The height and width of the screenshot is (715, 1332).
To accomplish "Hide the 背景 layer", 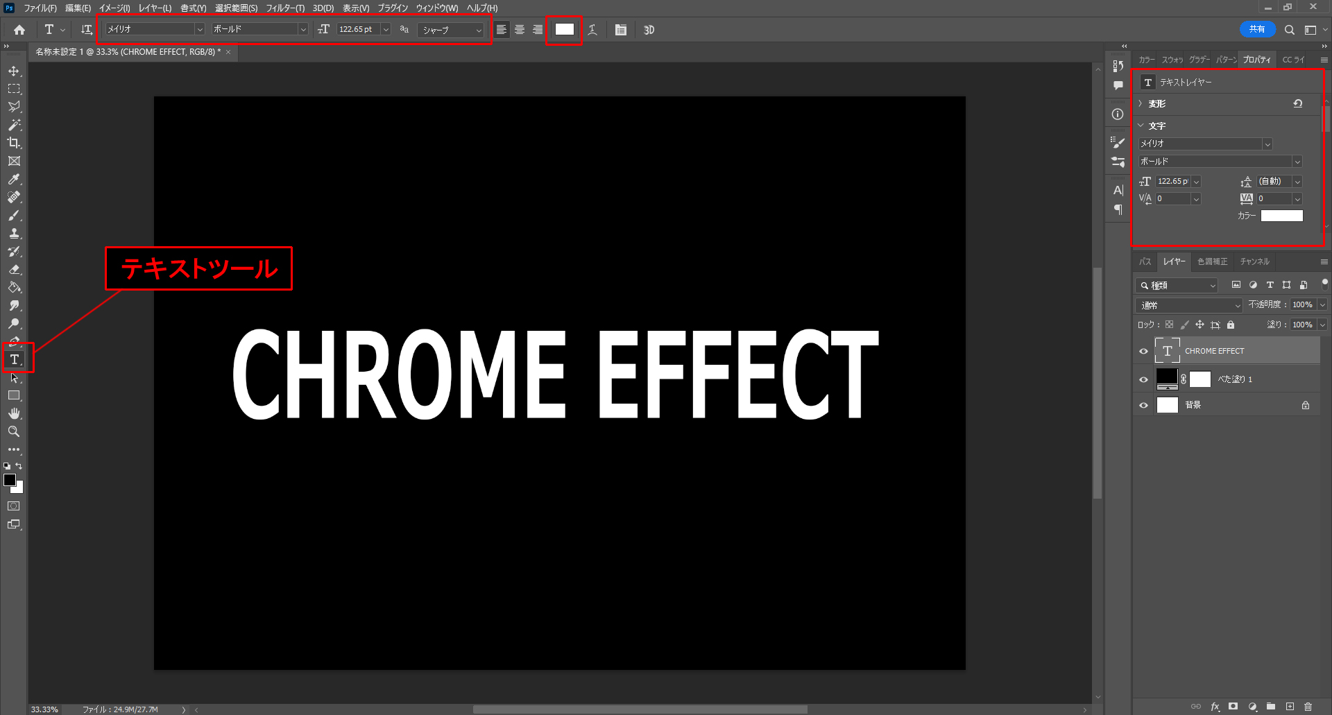I will click(1144, 405).
